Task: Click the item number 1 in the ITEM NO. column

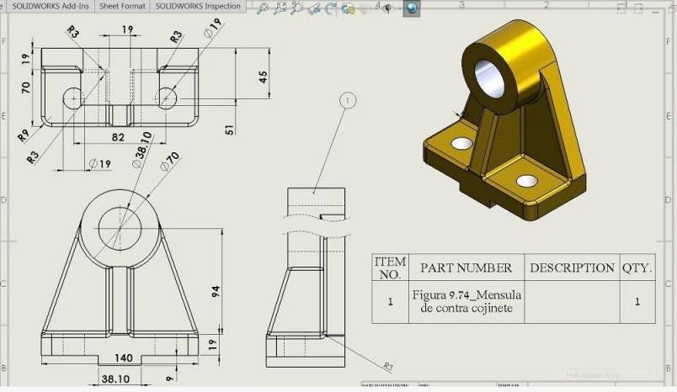Action: click(391, 302)
